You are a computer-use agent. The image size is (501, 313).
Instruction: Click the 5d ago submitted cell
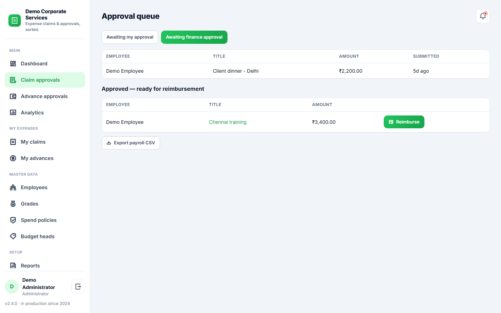pyautogui.click(x=421, y=71)
